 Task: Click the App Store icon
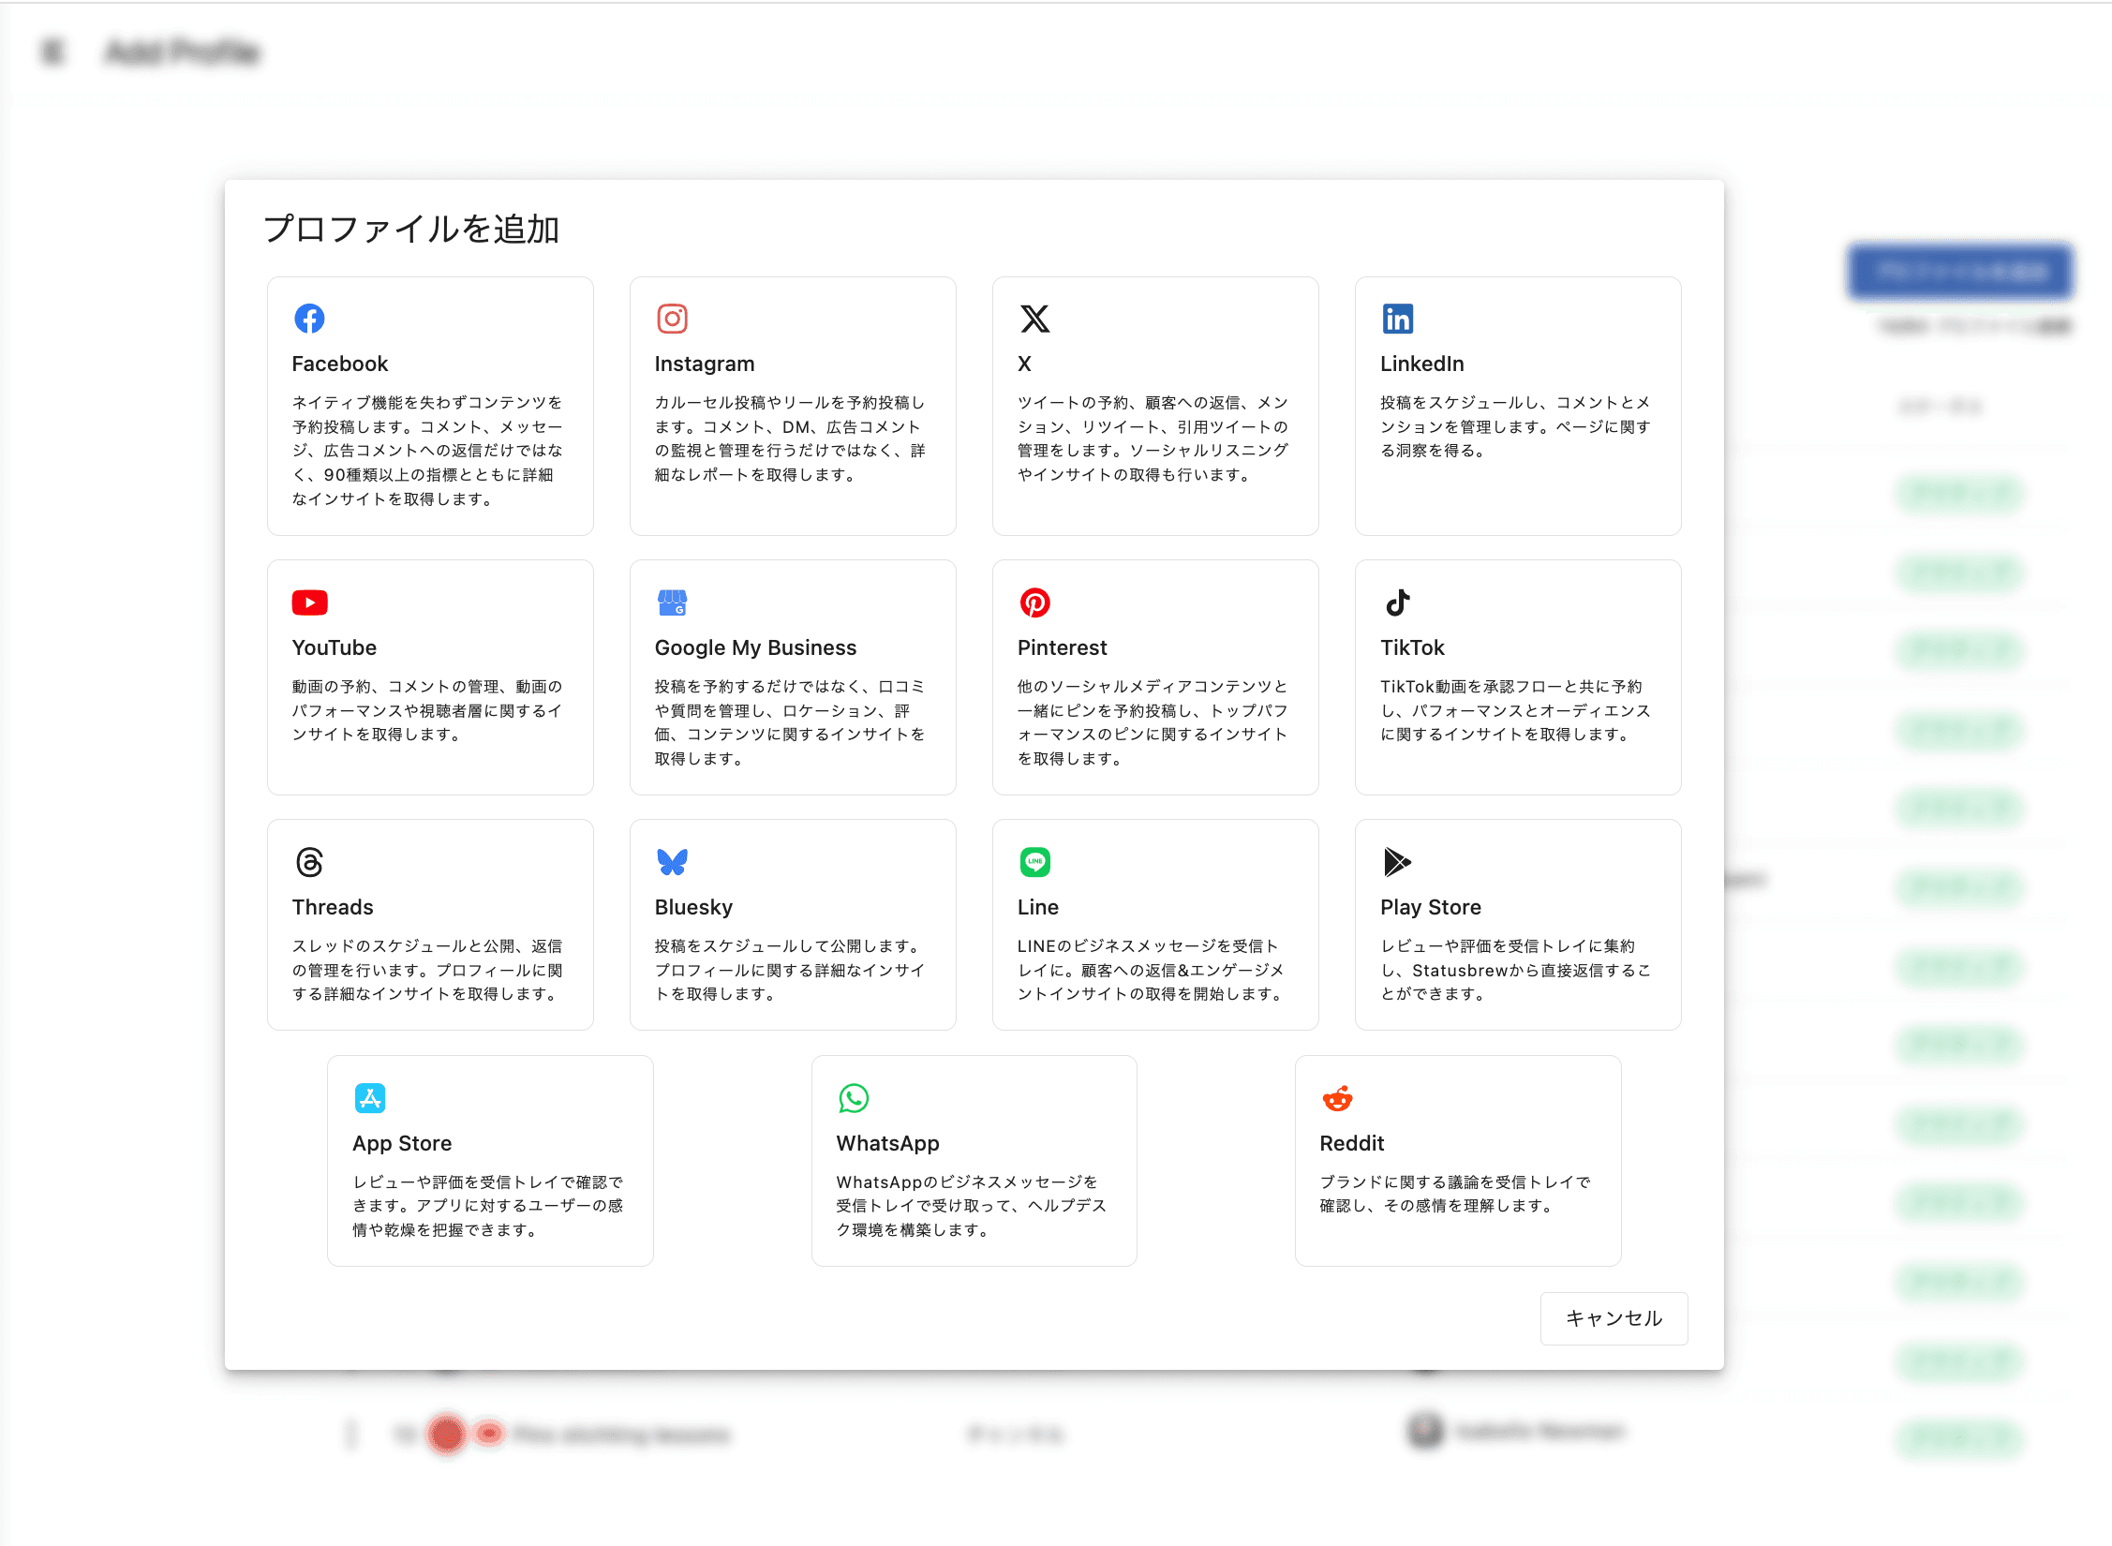[370, 1098]
